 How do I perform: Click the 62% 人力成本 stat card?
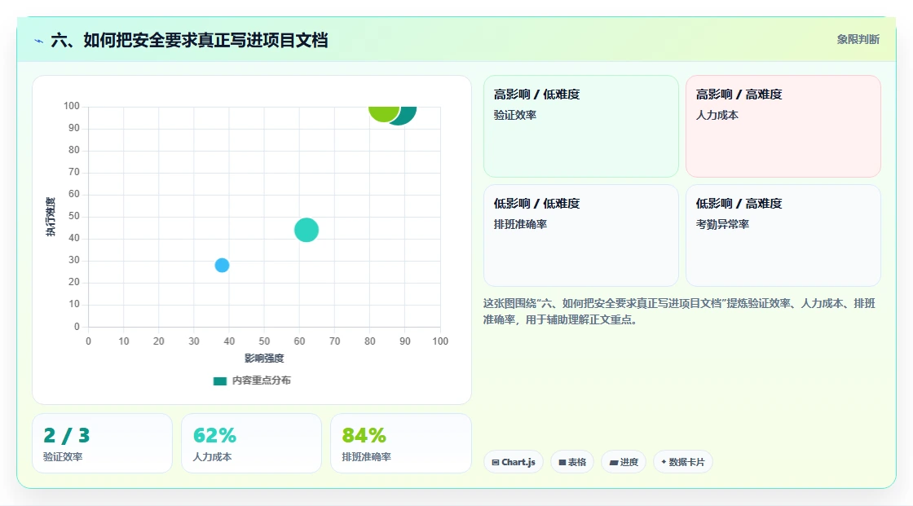(x=252, y=443)
